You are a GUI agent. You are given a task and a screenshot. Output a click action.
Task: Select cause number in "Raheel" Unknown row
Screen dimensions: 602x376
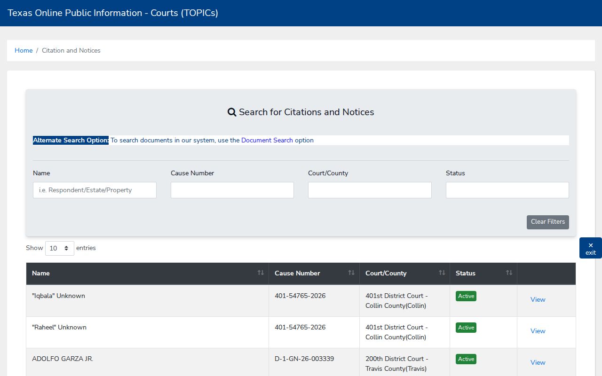300,327
